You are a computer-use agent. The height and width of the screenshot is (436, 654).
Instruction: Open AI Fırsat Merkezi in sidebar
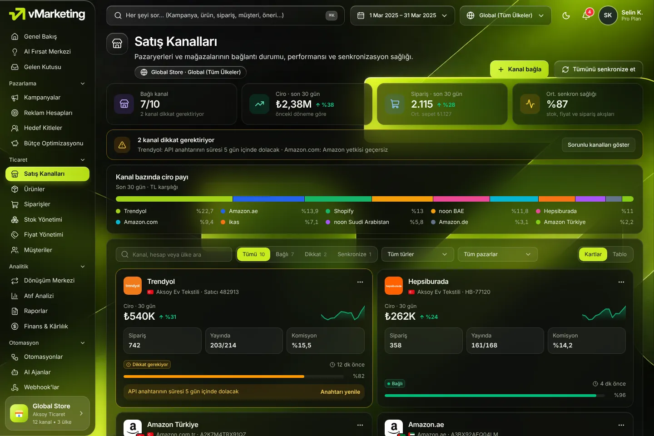point(47,52)
